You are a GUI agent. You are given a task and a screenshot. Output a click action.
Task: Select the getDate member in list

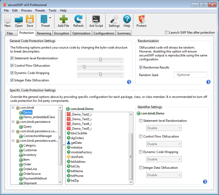coord(76,143)
